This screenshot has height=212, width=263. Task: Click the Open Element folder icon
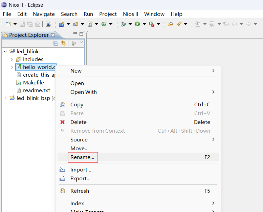coord(170,24)
